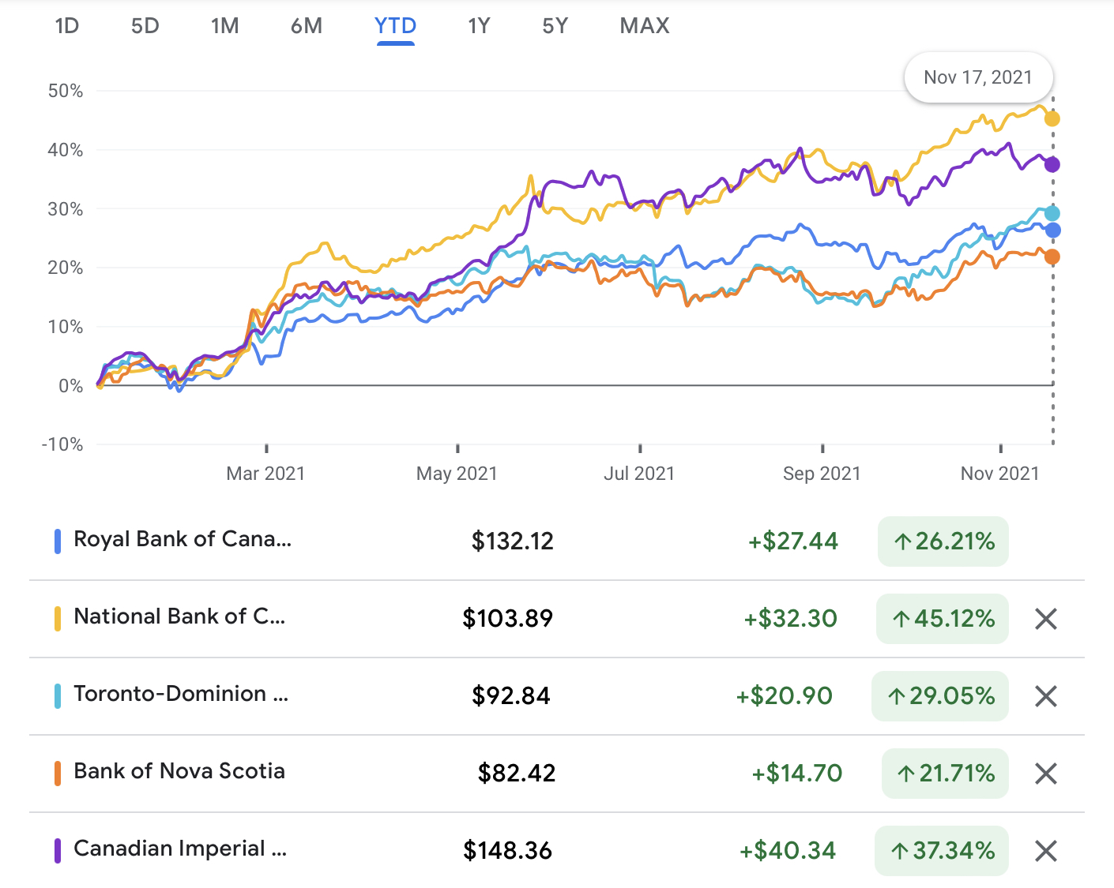Click the May 2021 axis label
The height and width of the screenshot is (888, 1114).
[457, 474]
